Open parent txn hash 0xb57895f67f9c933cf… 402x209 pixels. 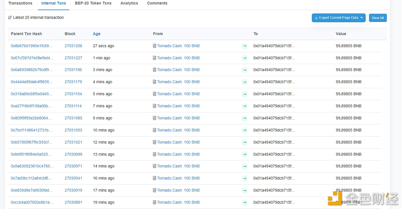32,142
